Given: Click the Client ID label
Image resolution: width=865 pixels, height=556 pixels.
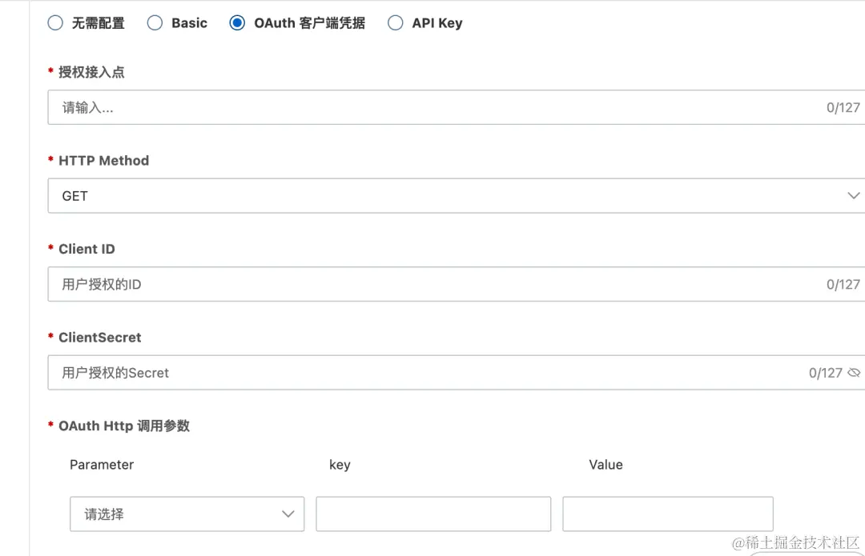Looking at the screenshot, I should pyautogui.click(x=86, y=249).
